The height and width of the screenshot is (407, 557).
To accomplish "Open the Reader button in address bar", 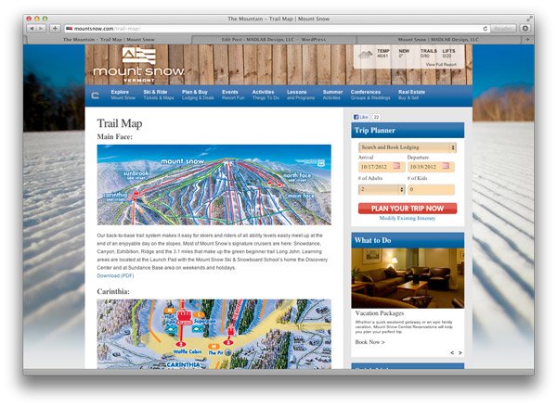I will click(x=503, y=29).
